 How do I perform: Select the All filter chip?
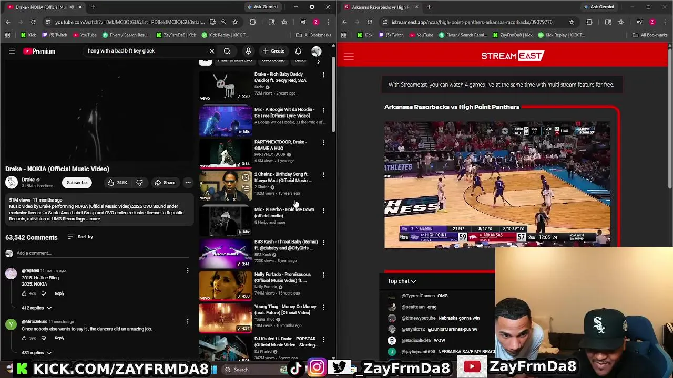206,61
